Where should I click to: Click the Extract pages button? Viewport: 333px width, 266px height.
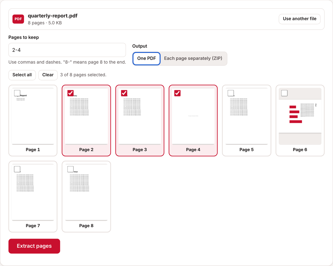pyautogui.click(x=34, y=246)
